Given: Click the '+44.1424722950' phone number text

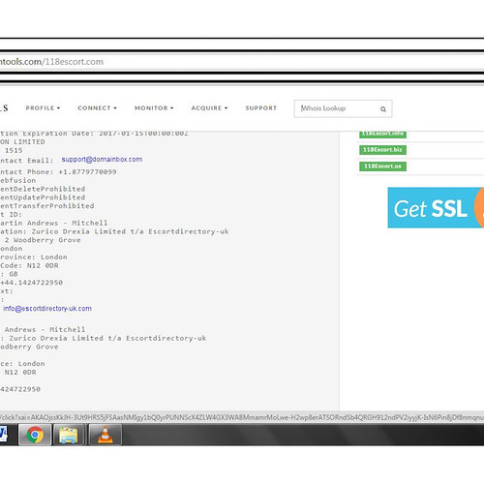Looking at the screenshot, I should pyautogui.click(x=31, y=283).
